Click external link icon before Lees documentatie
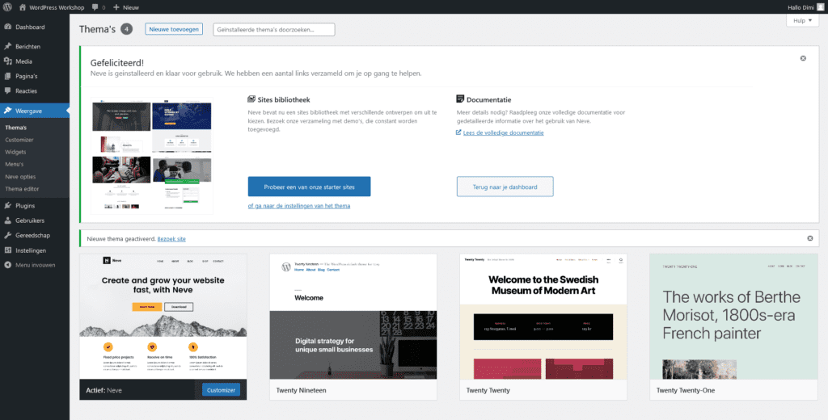Viewport: 828px width, 420px height. coord(459,133)
